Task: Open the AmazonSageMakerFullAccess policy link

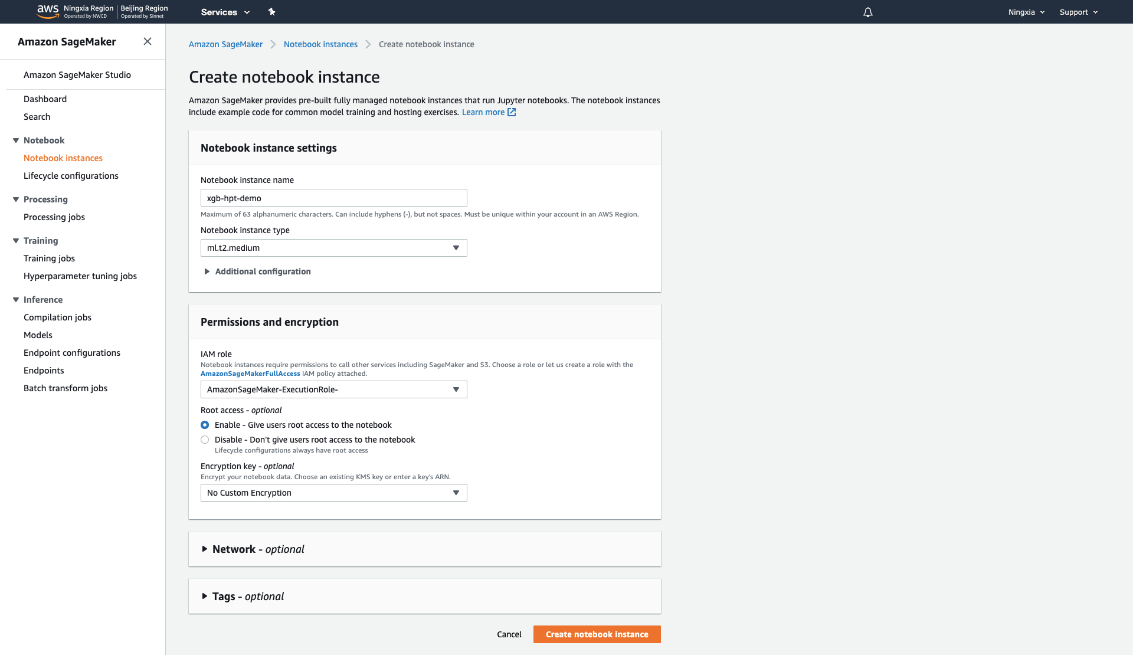Action: tap(250, 374)
